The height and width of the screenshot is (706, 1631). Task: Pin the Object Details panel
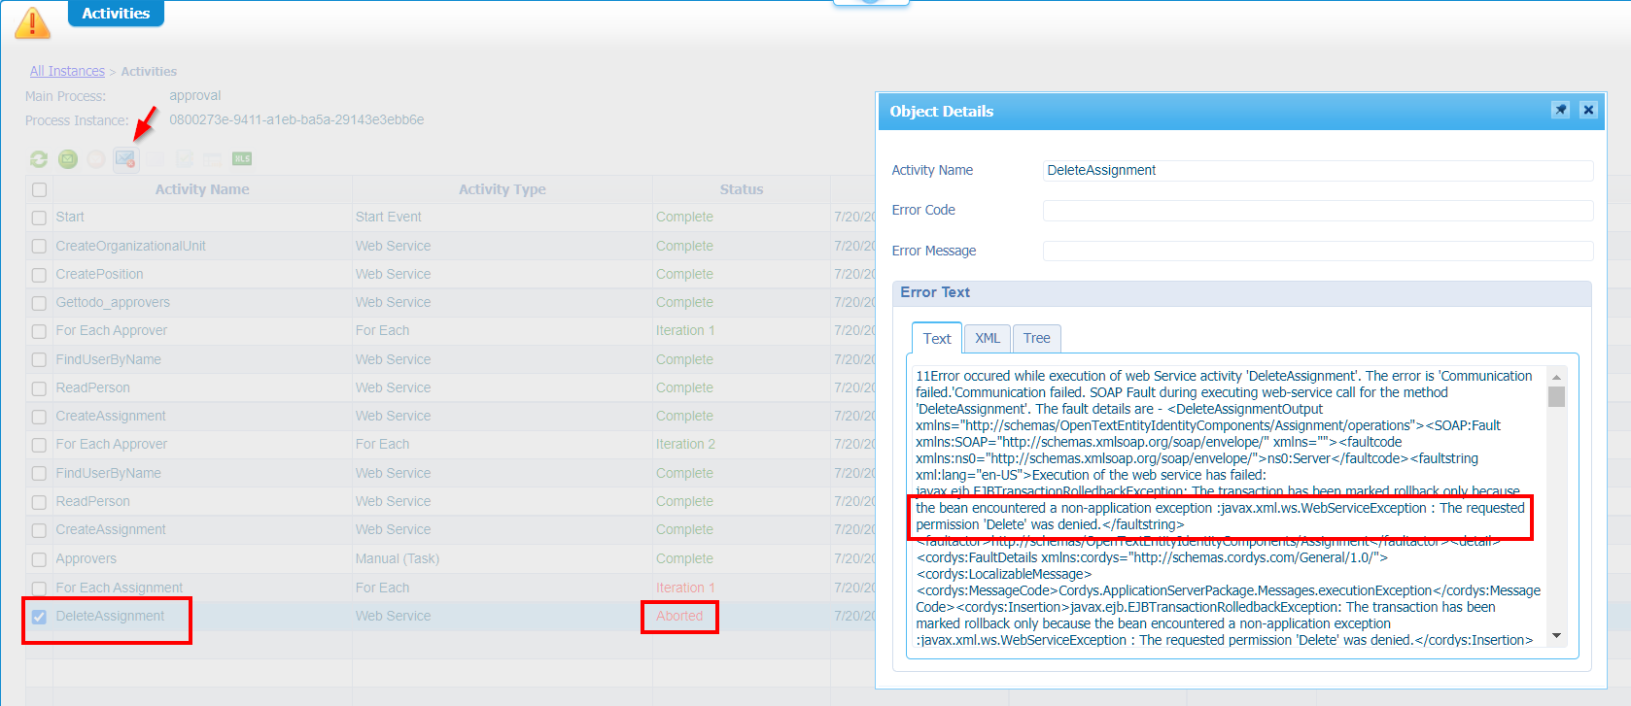pos(1560,111)
